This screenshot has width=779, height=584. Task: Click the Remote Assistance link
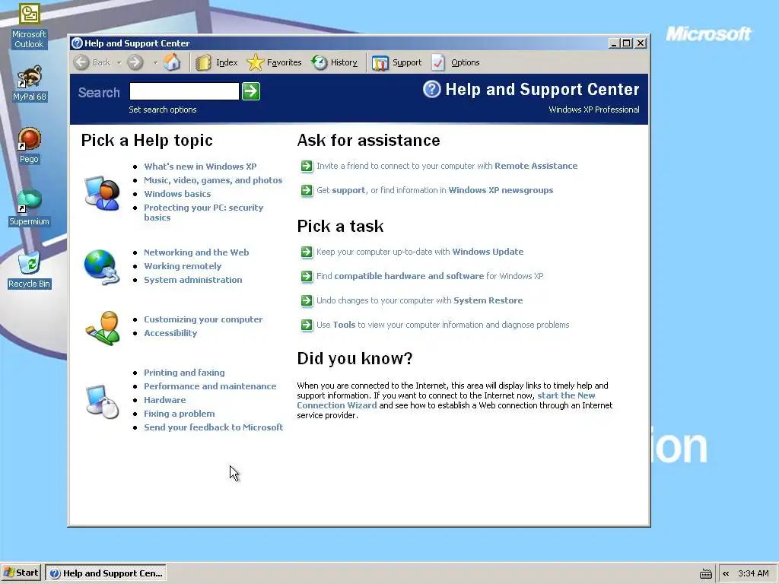(536, 166)
